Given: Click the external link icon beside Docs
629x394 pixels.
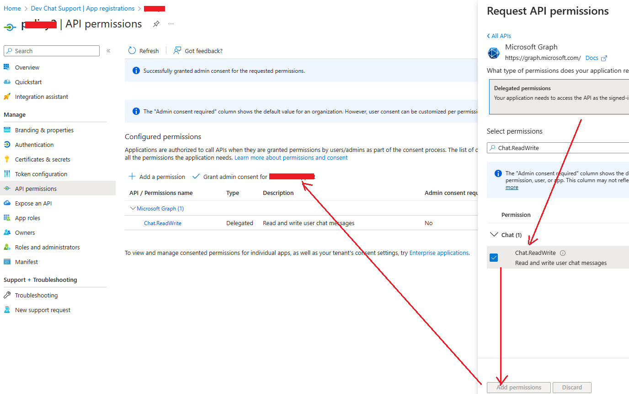Looking at the screenshot, I should pos(604,58).
